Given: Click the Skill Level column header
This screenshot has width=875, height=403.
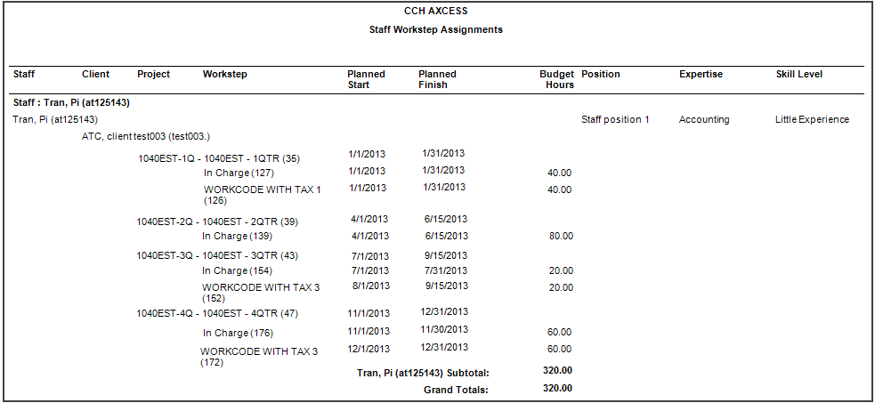Looking at the screenshot, I should click(798, 74).
